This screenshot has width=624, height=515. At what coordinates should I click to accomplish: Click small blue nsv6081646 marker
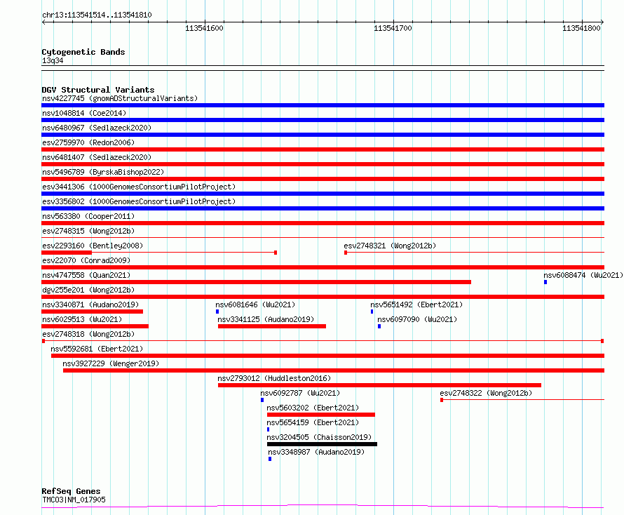tap(217, 312)
